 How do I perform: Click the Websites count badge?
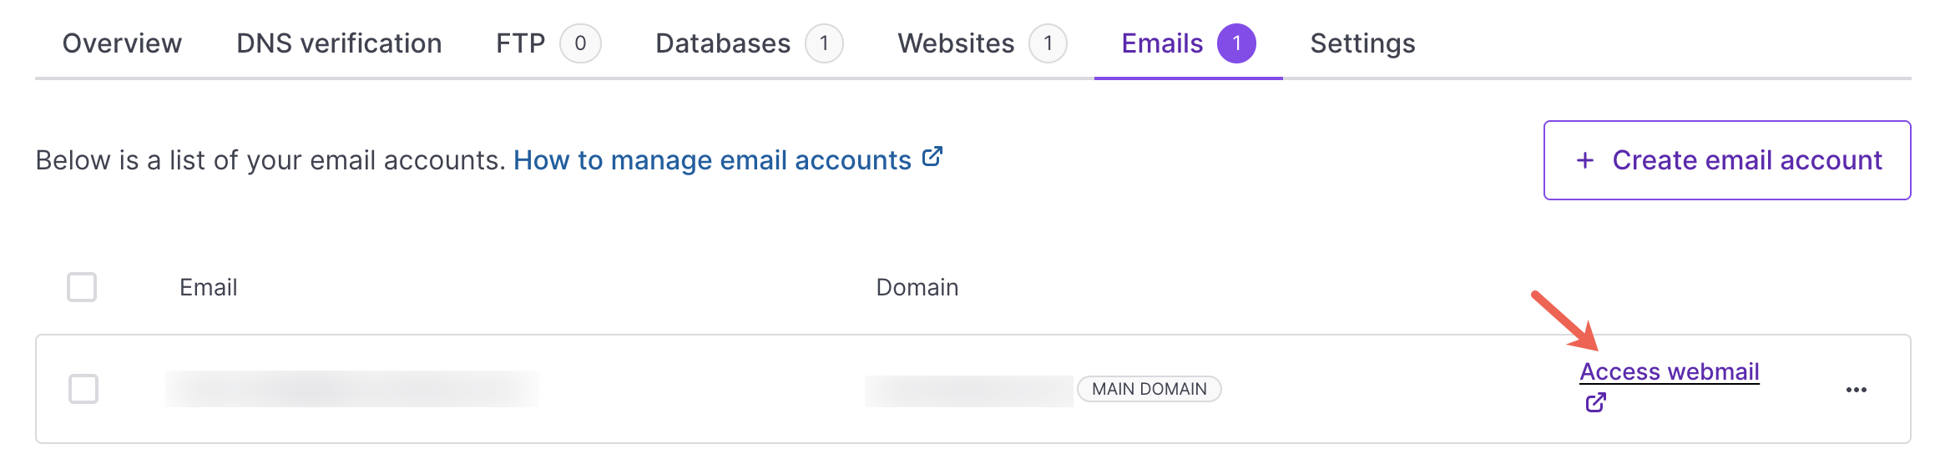click(x=1048, y=43)
